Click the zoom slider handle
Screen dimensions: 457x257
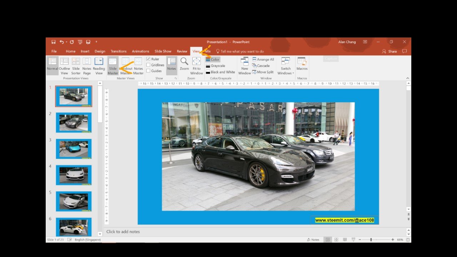371,240
